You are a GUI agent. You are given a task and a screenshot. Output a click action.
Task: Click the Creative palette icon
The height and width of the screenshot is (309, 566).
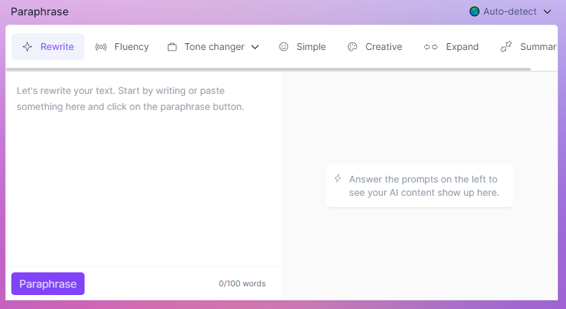[352, 47]
